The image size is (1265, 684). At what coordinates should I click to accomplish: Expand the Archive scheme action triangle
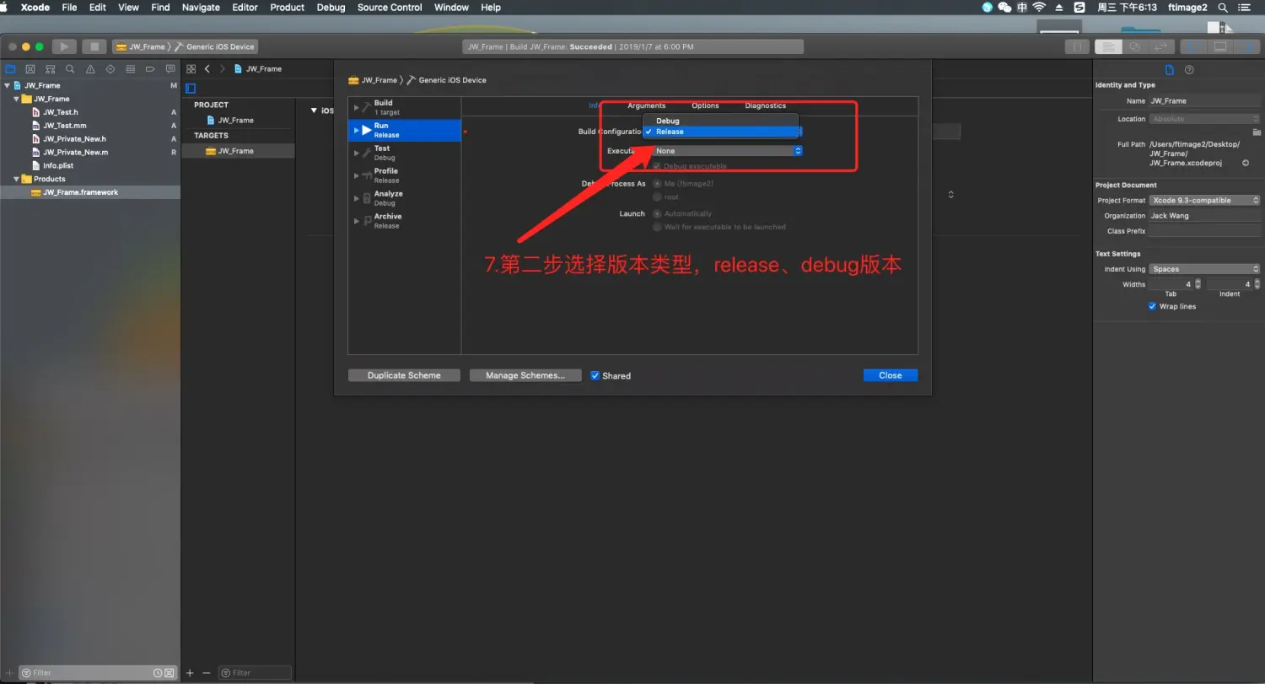356,220
